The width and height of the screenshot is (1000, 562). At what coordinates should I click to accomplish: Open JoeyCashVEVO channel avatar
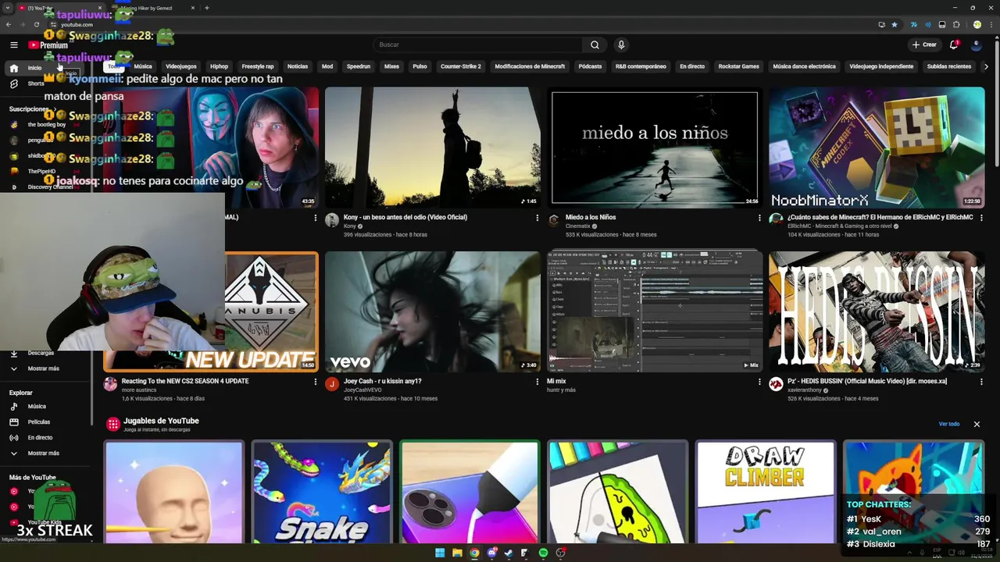pos(332,384)
